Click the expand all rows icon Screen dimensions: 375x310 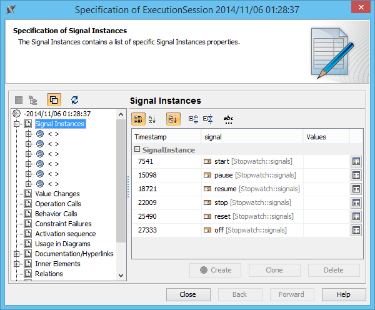coord(193,119)
